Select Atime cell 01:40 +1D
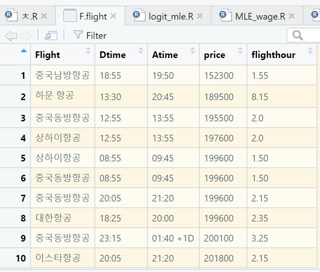This screenshot has width=320, height=272. 173,238
